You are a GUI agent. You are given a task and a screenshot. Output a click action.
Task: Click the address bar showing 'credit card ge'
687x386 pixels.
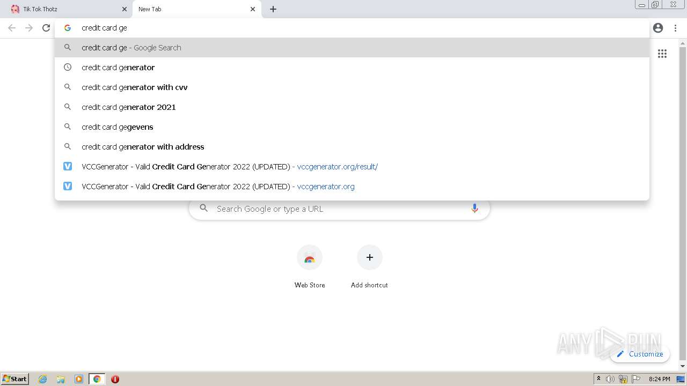[x=352, y=28]
